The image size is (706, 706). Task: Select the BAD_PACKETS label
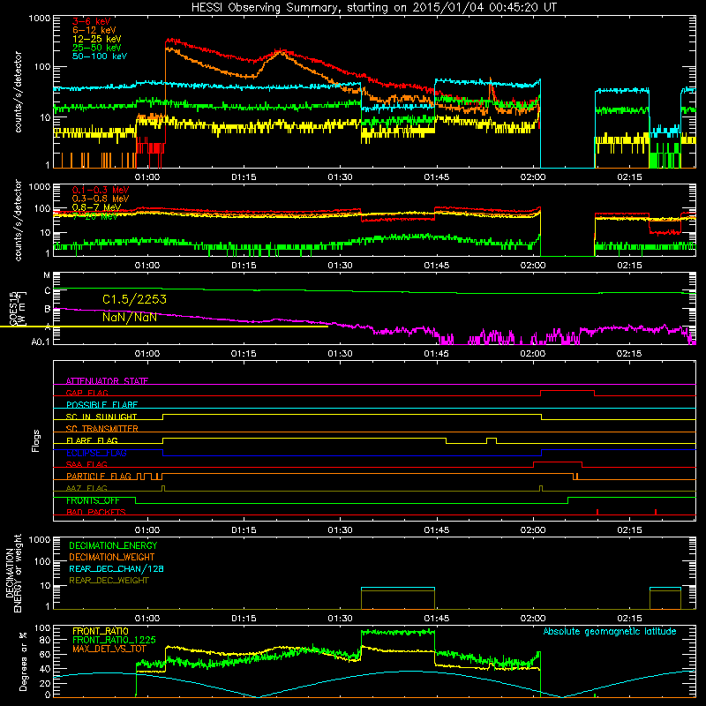(96, 512)
